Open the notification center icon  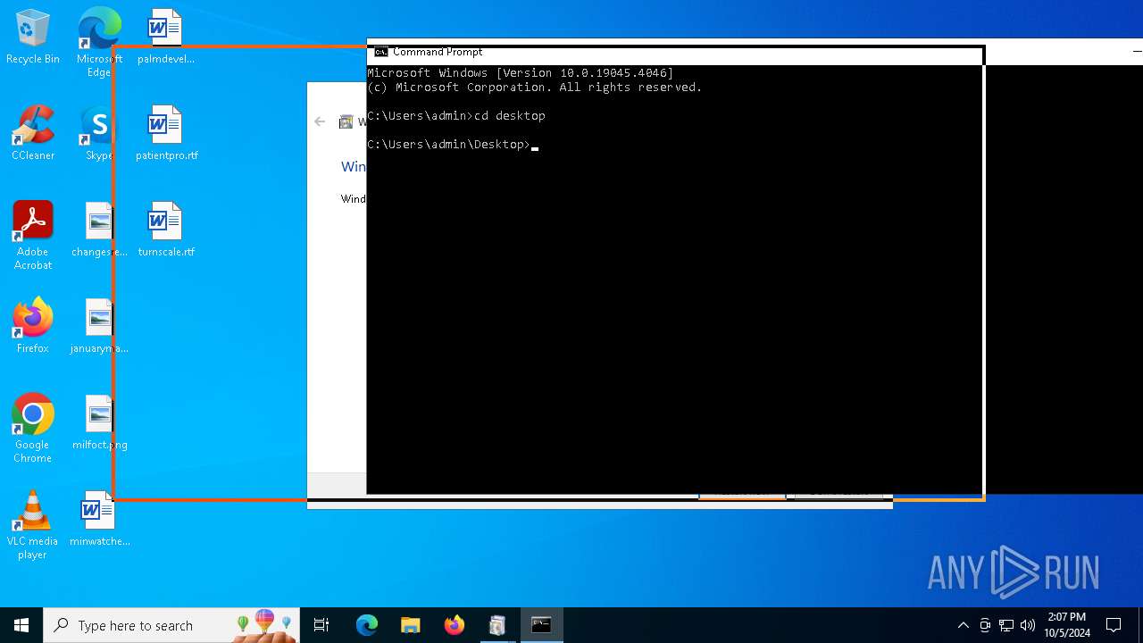click(x=1114, y=625)
